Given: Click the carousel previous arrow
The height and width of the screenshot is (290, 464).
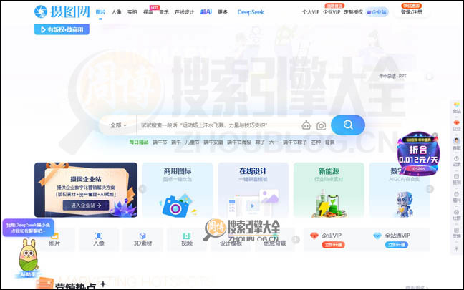Looking at the screenshot, I should 142,189.
